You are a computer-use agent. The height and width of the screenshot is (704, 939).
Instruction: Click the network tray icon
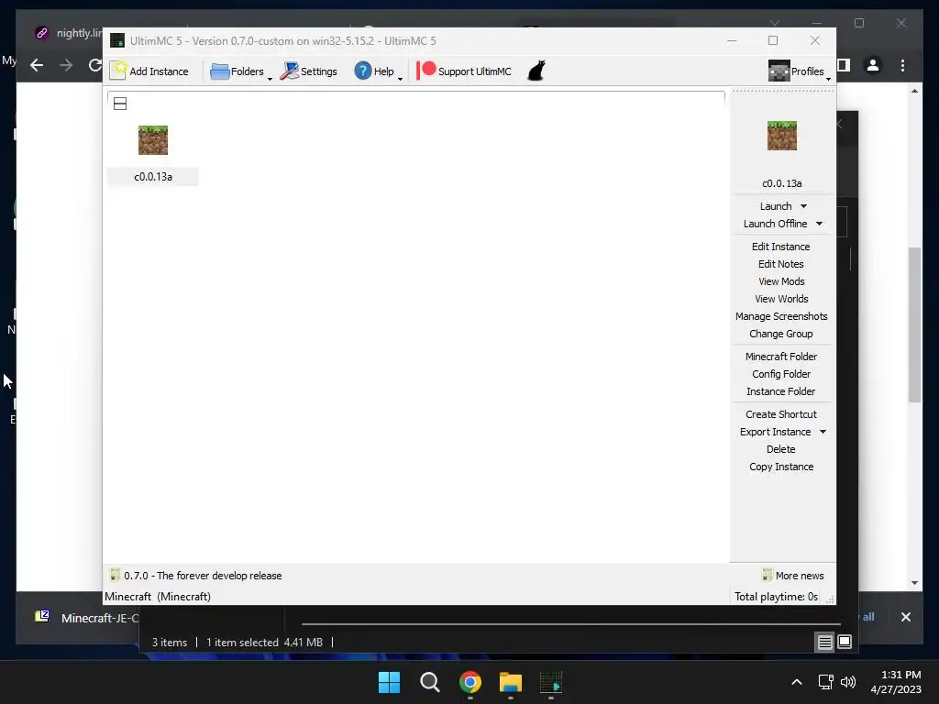826,682
